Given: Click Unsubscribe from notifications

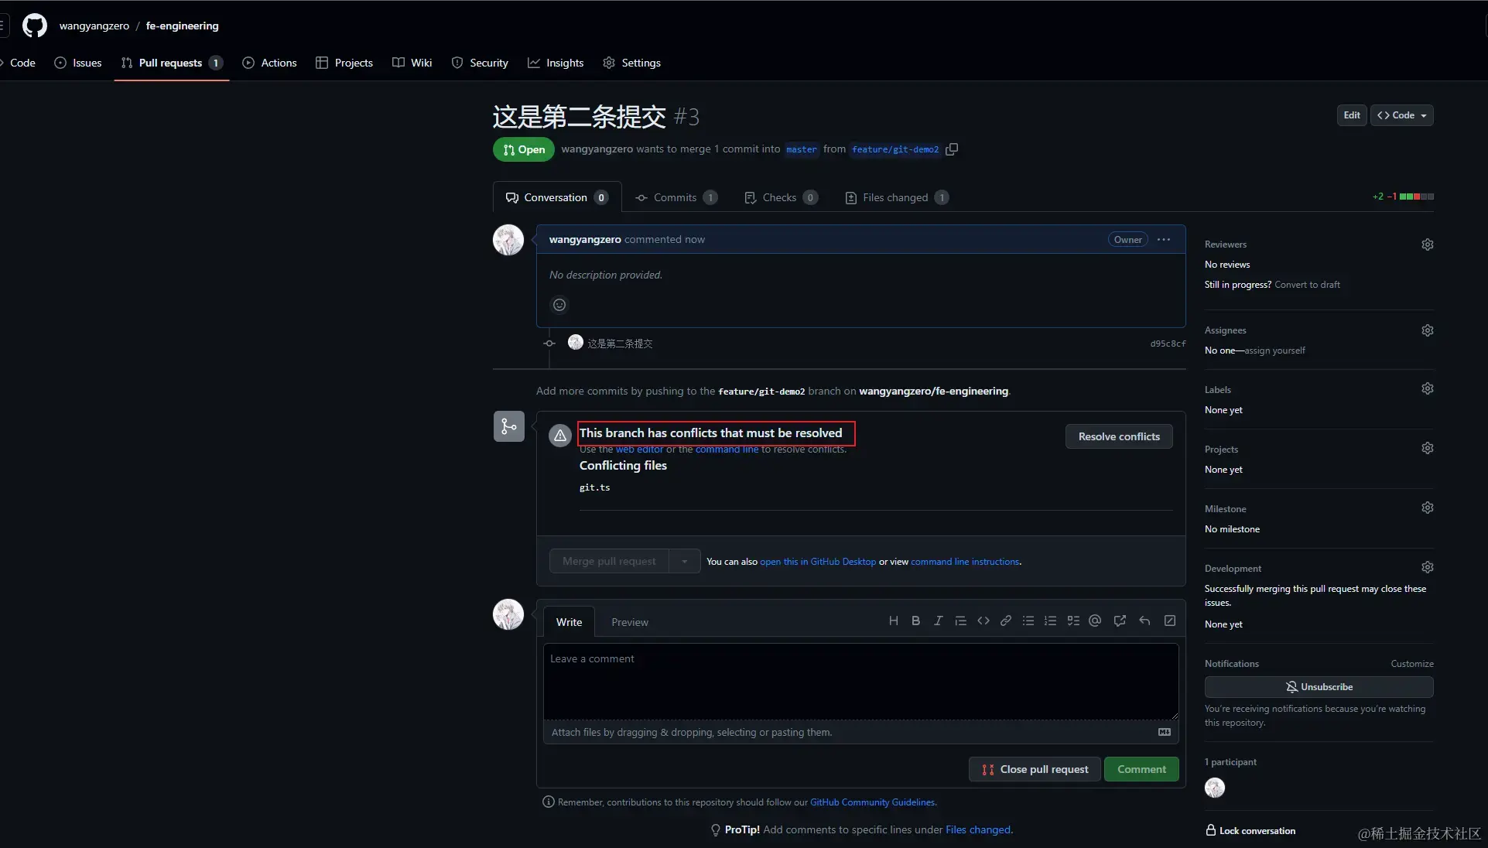Looking at the screenshot, I should (1318, 687).
